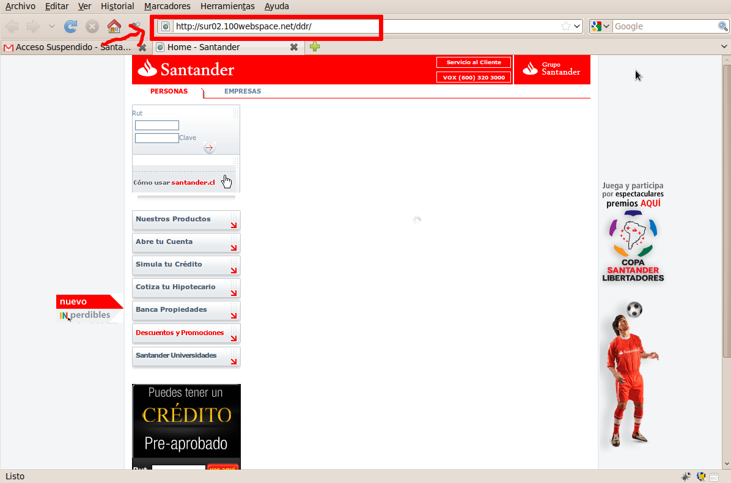Click the calendar-like status bar icon
This screenshot has height=483, width=731.
714,476
